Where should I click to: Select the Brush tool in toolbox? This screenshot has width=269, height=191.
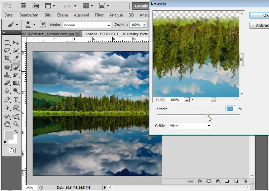[16, 67]
